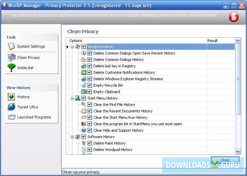Toggle Delete last key in Registry checkbox
247x176 pixels.
[89, 66]
